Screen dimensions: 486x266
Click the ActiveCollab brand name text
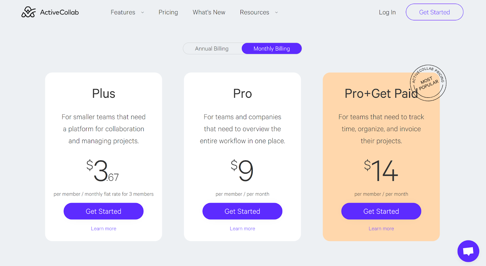coord(60,12)
